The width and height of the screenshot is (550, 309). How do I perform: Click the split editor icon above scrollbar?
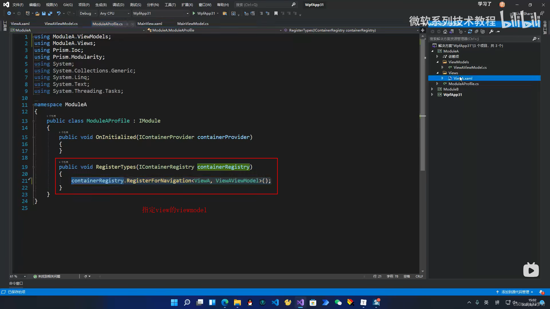point(423,30)
